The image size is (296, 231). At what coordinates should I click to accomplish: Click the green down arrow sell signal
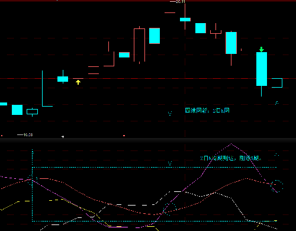tap(262, 49)
